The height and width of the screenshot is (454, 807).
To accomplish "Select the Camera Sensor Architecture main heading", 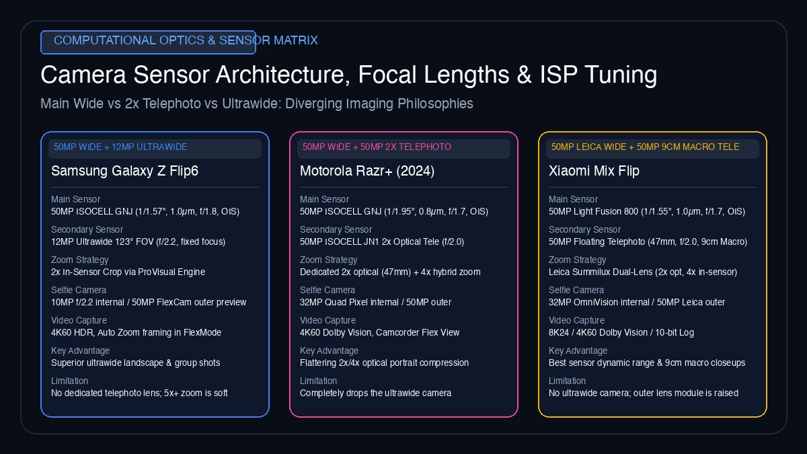I will click(348, 75).
